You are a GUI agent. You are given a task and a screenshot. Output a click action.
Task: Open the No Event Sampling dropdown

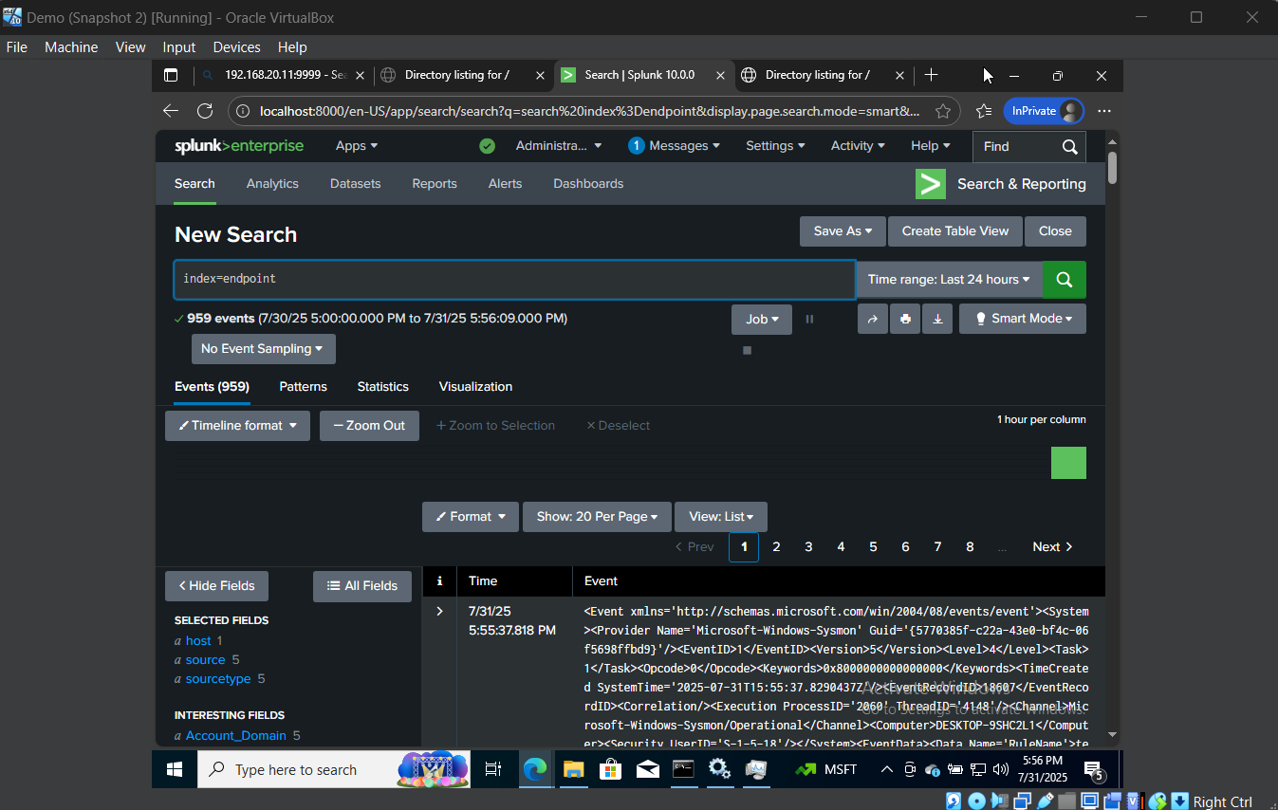coord(263,349)
